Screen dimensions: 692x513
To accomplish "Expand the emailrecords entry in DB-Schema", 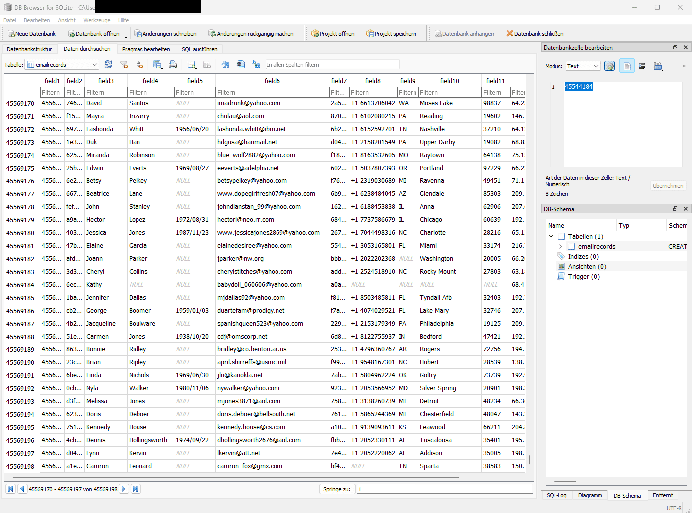I will click(561, 246).
